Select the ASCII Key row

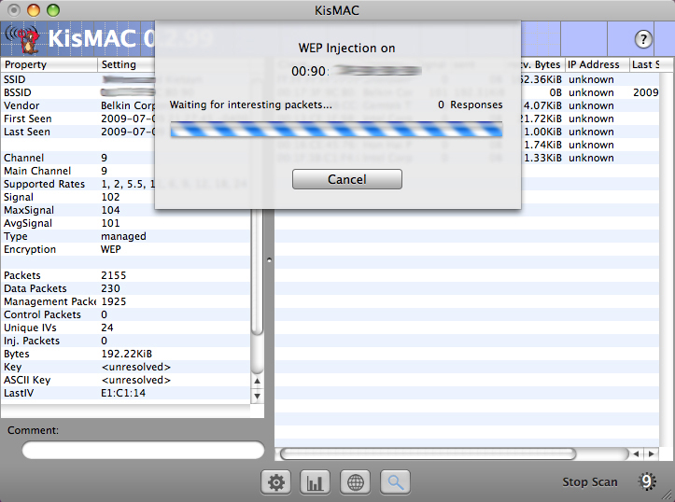tap(126, 380)
